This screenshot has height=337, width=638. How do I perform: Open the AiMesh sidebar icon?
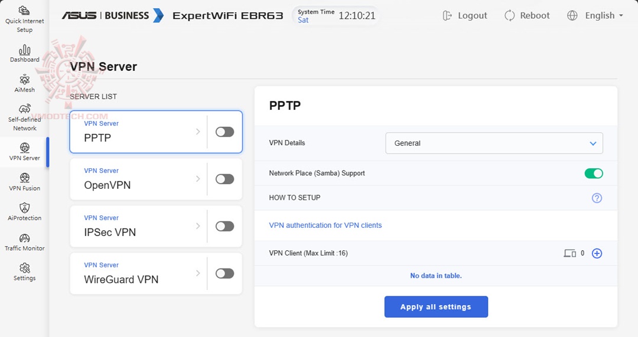[x=24, y=80]
